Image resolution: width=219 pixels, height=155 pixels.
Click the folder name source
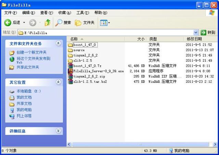[79, 50]
